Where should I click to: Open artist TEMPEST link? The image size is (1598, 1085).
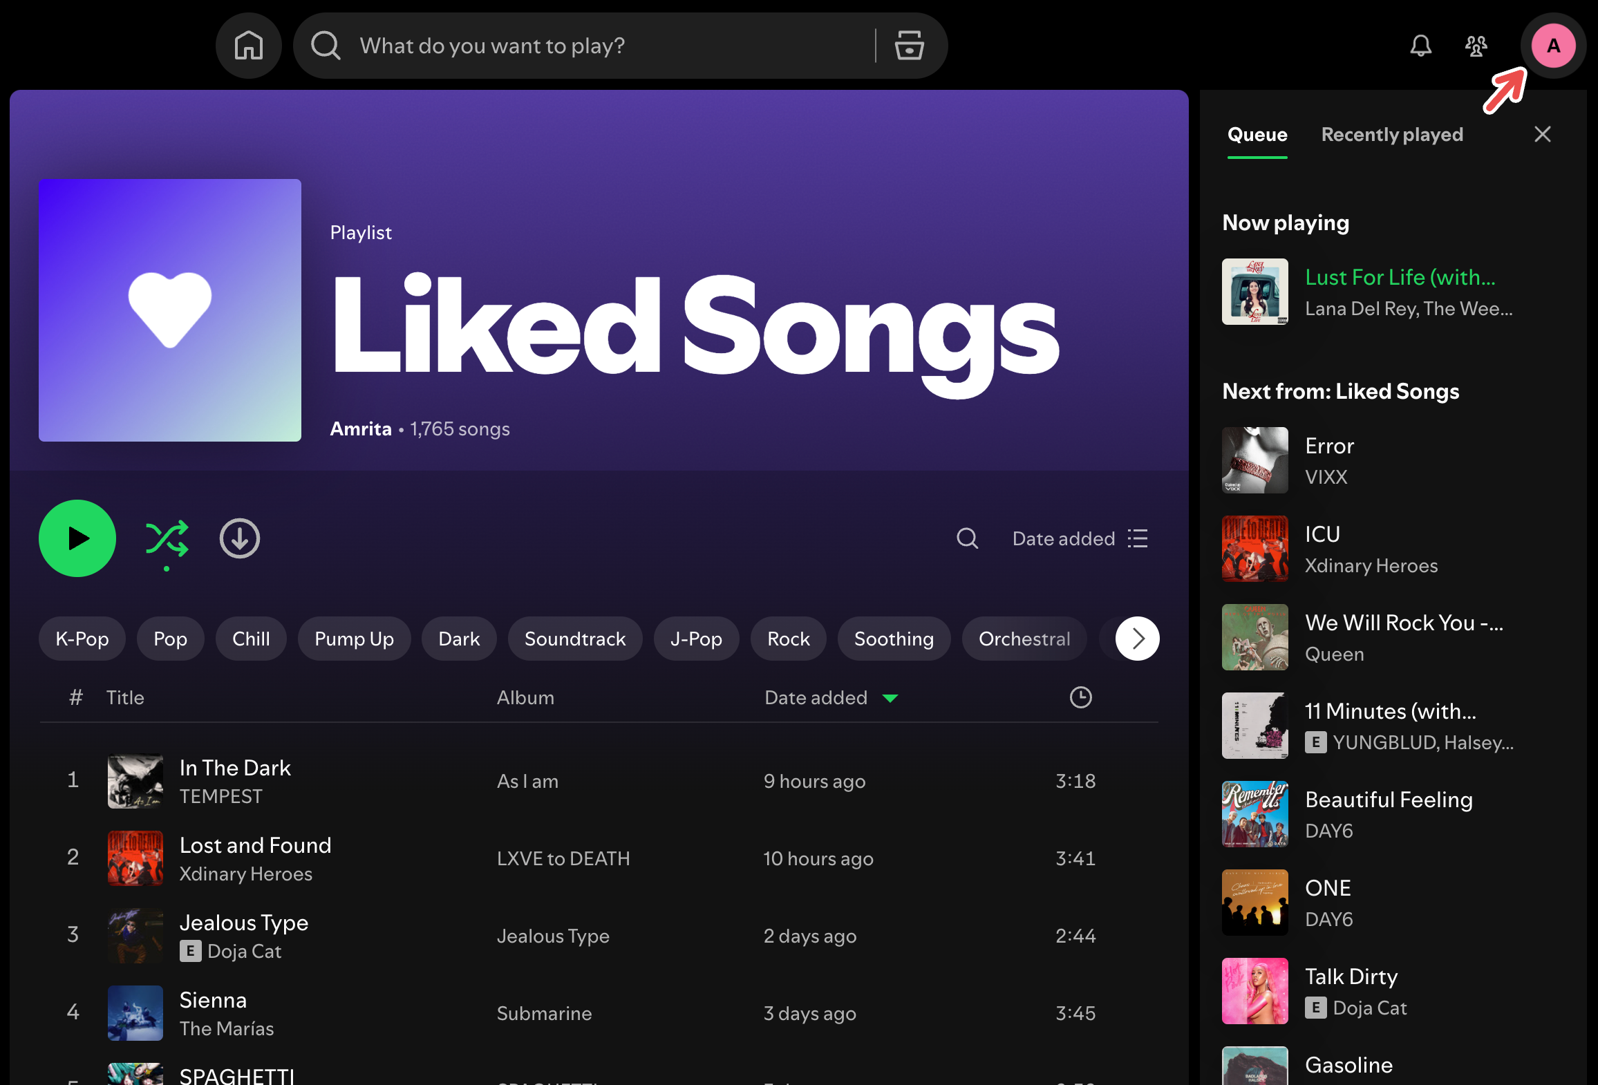click(221, 796)
